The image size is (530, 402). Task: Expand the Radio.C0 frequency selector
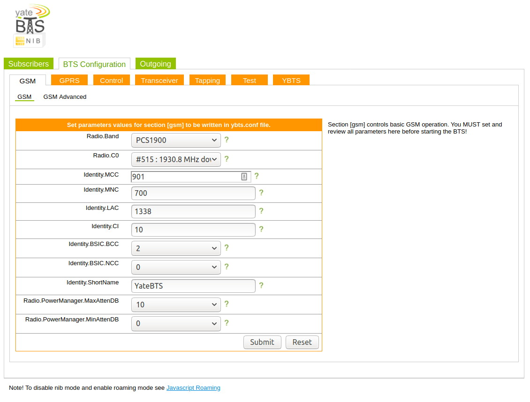tap(175, 159)
